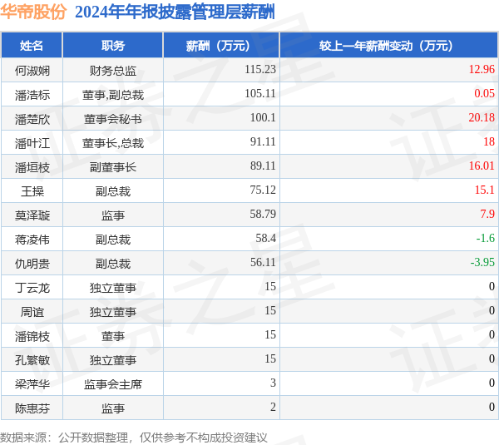This screenshot has width=499, height=445.
Task: Click the salary value 75.12
Action: tap(263, 190)
